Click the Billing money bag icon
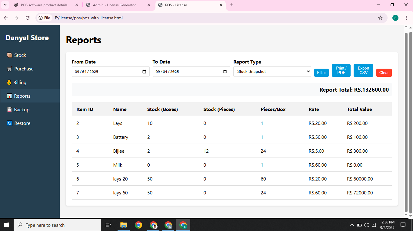Viewport: 413px width, 231px height. [9, 83]
